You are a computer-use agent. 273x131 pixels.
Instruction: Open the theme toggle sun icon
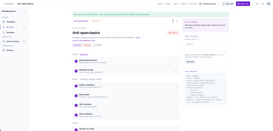(262, 4)
